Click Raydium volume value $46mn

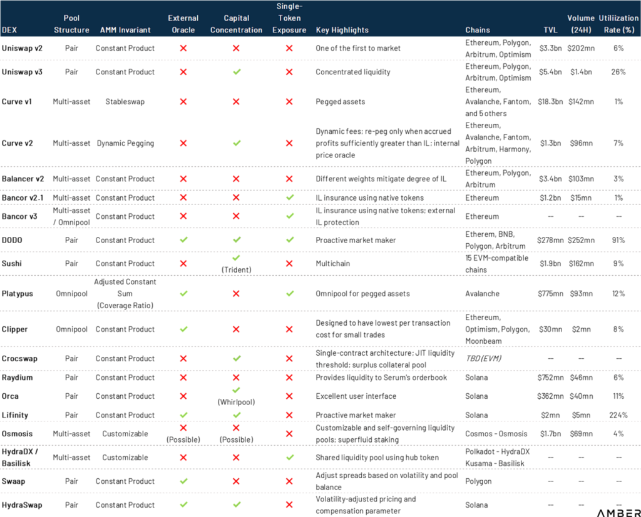581,378
